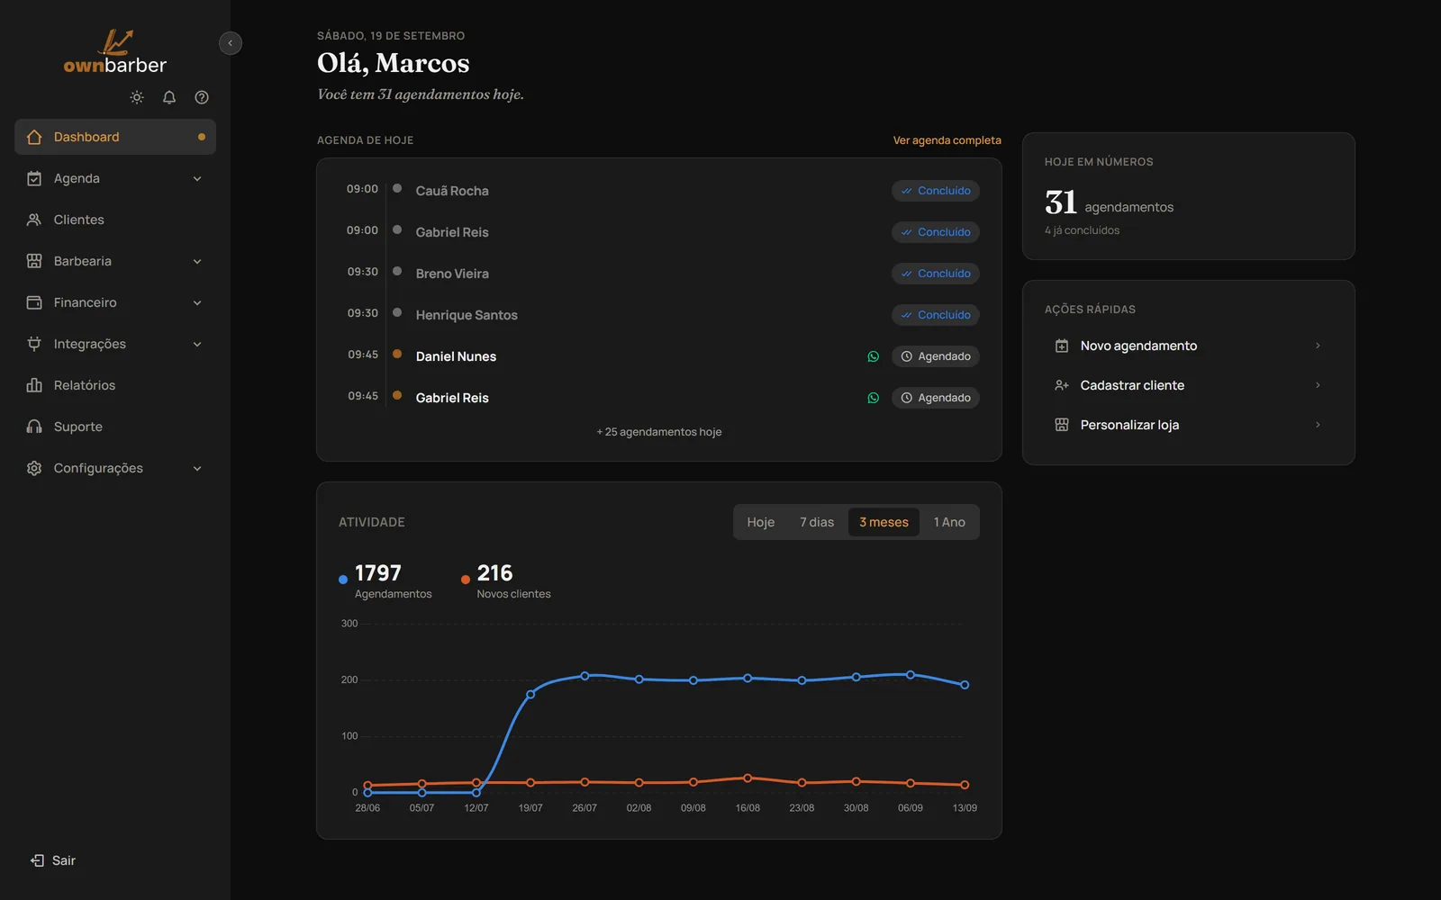
Task: Expand the Agenda menu chevron
Action: point(197,178)
